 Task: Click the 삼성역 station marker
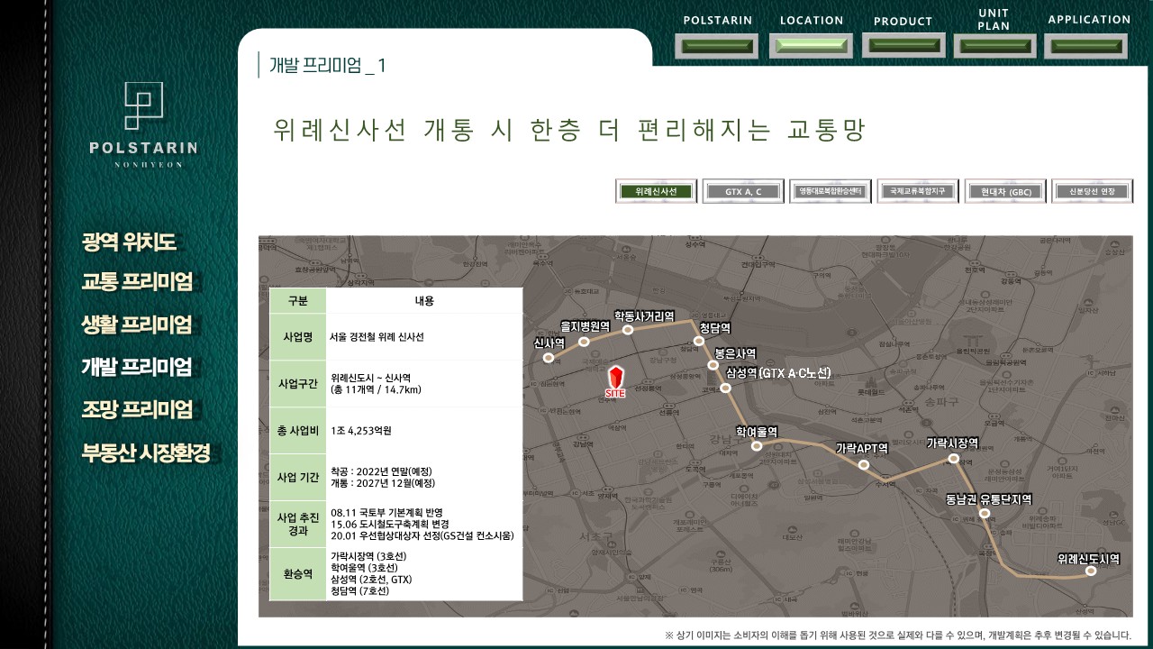click(x=725, y=388)
